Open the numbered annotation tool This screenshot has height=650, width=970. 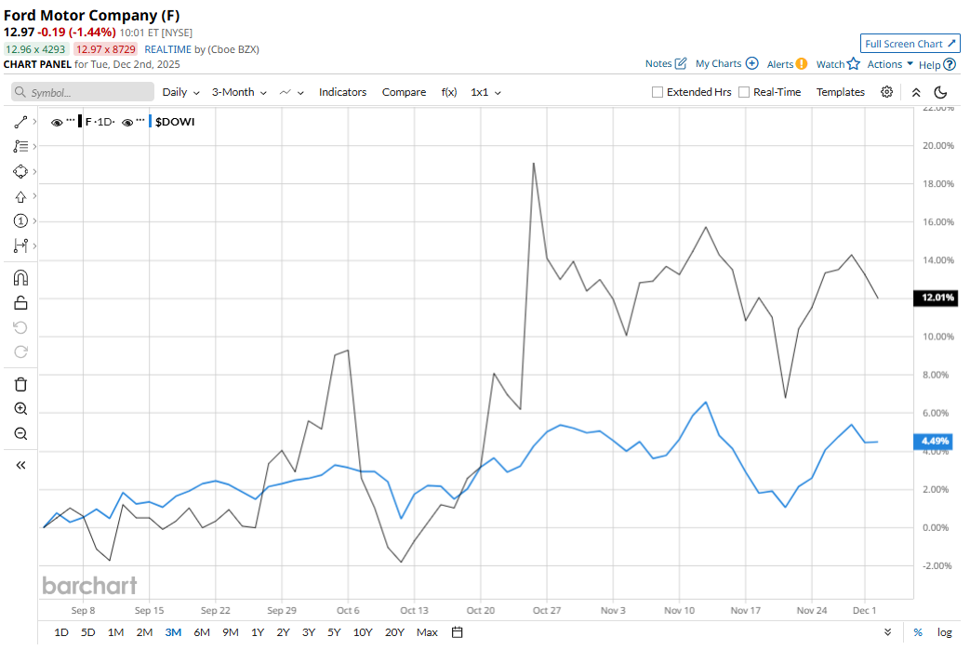point(20,220)
